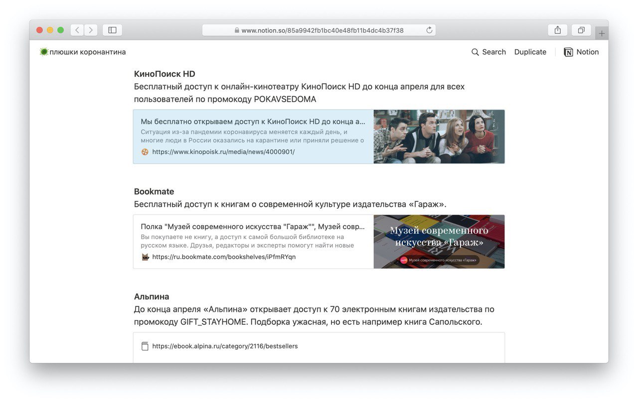Open ebook.alpina.ru bestsellers link

pyautogui.click(x=225, y=346)
